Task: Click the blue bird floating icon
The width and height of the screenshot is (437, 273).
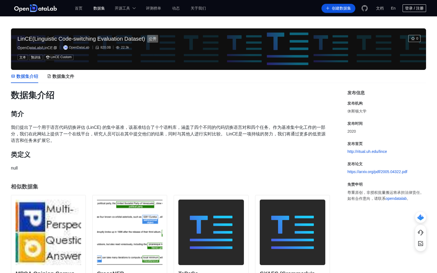Action: 421,217
